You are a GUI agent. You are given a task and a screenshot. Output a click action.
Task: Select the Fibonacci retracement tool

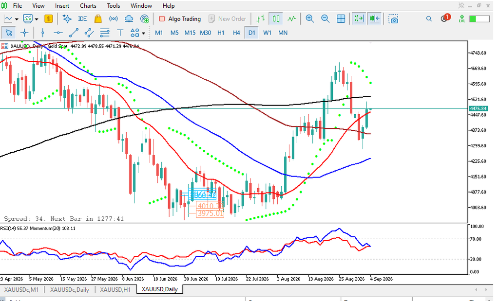[x=105, y=33]
